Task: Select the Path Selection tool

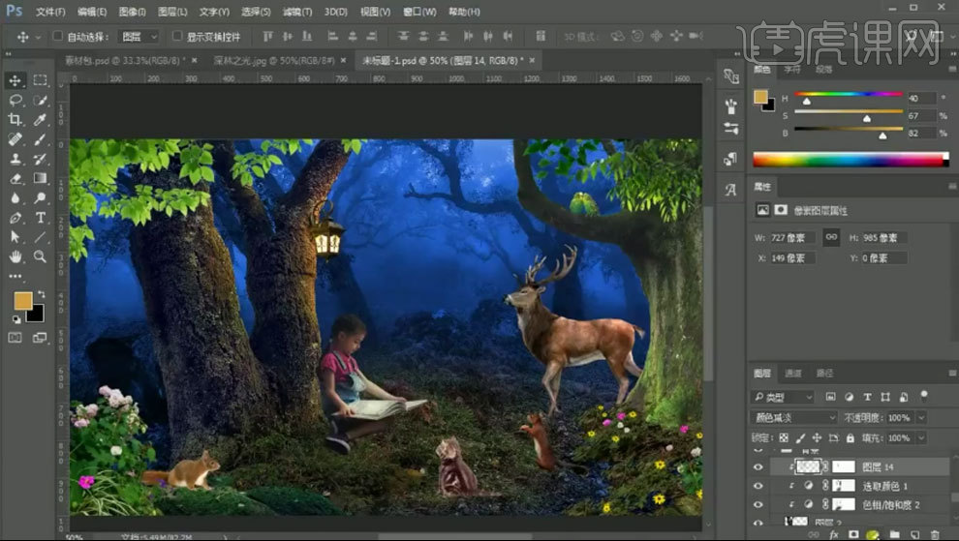Action: pyautogui.click(x=15, y=236)
